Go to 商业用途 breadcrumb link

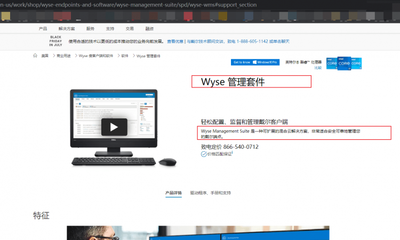pos(63,56)
